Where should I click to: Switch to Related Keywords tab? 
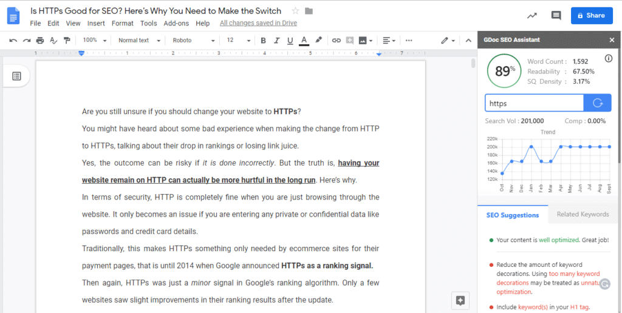tap(583, 214)
